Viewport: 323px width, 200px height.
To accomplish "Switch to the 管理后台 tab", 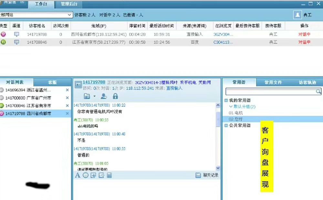I will click(x=69, y=5).
